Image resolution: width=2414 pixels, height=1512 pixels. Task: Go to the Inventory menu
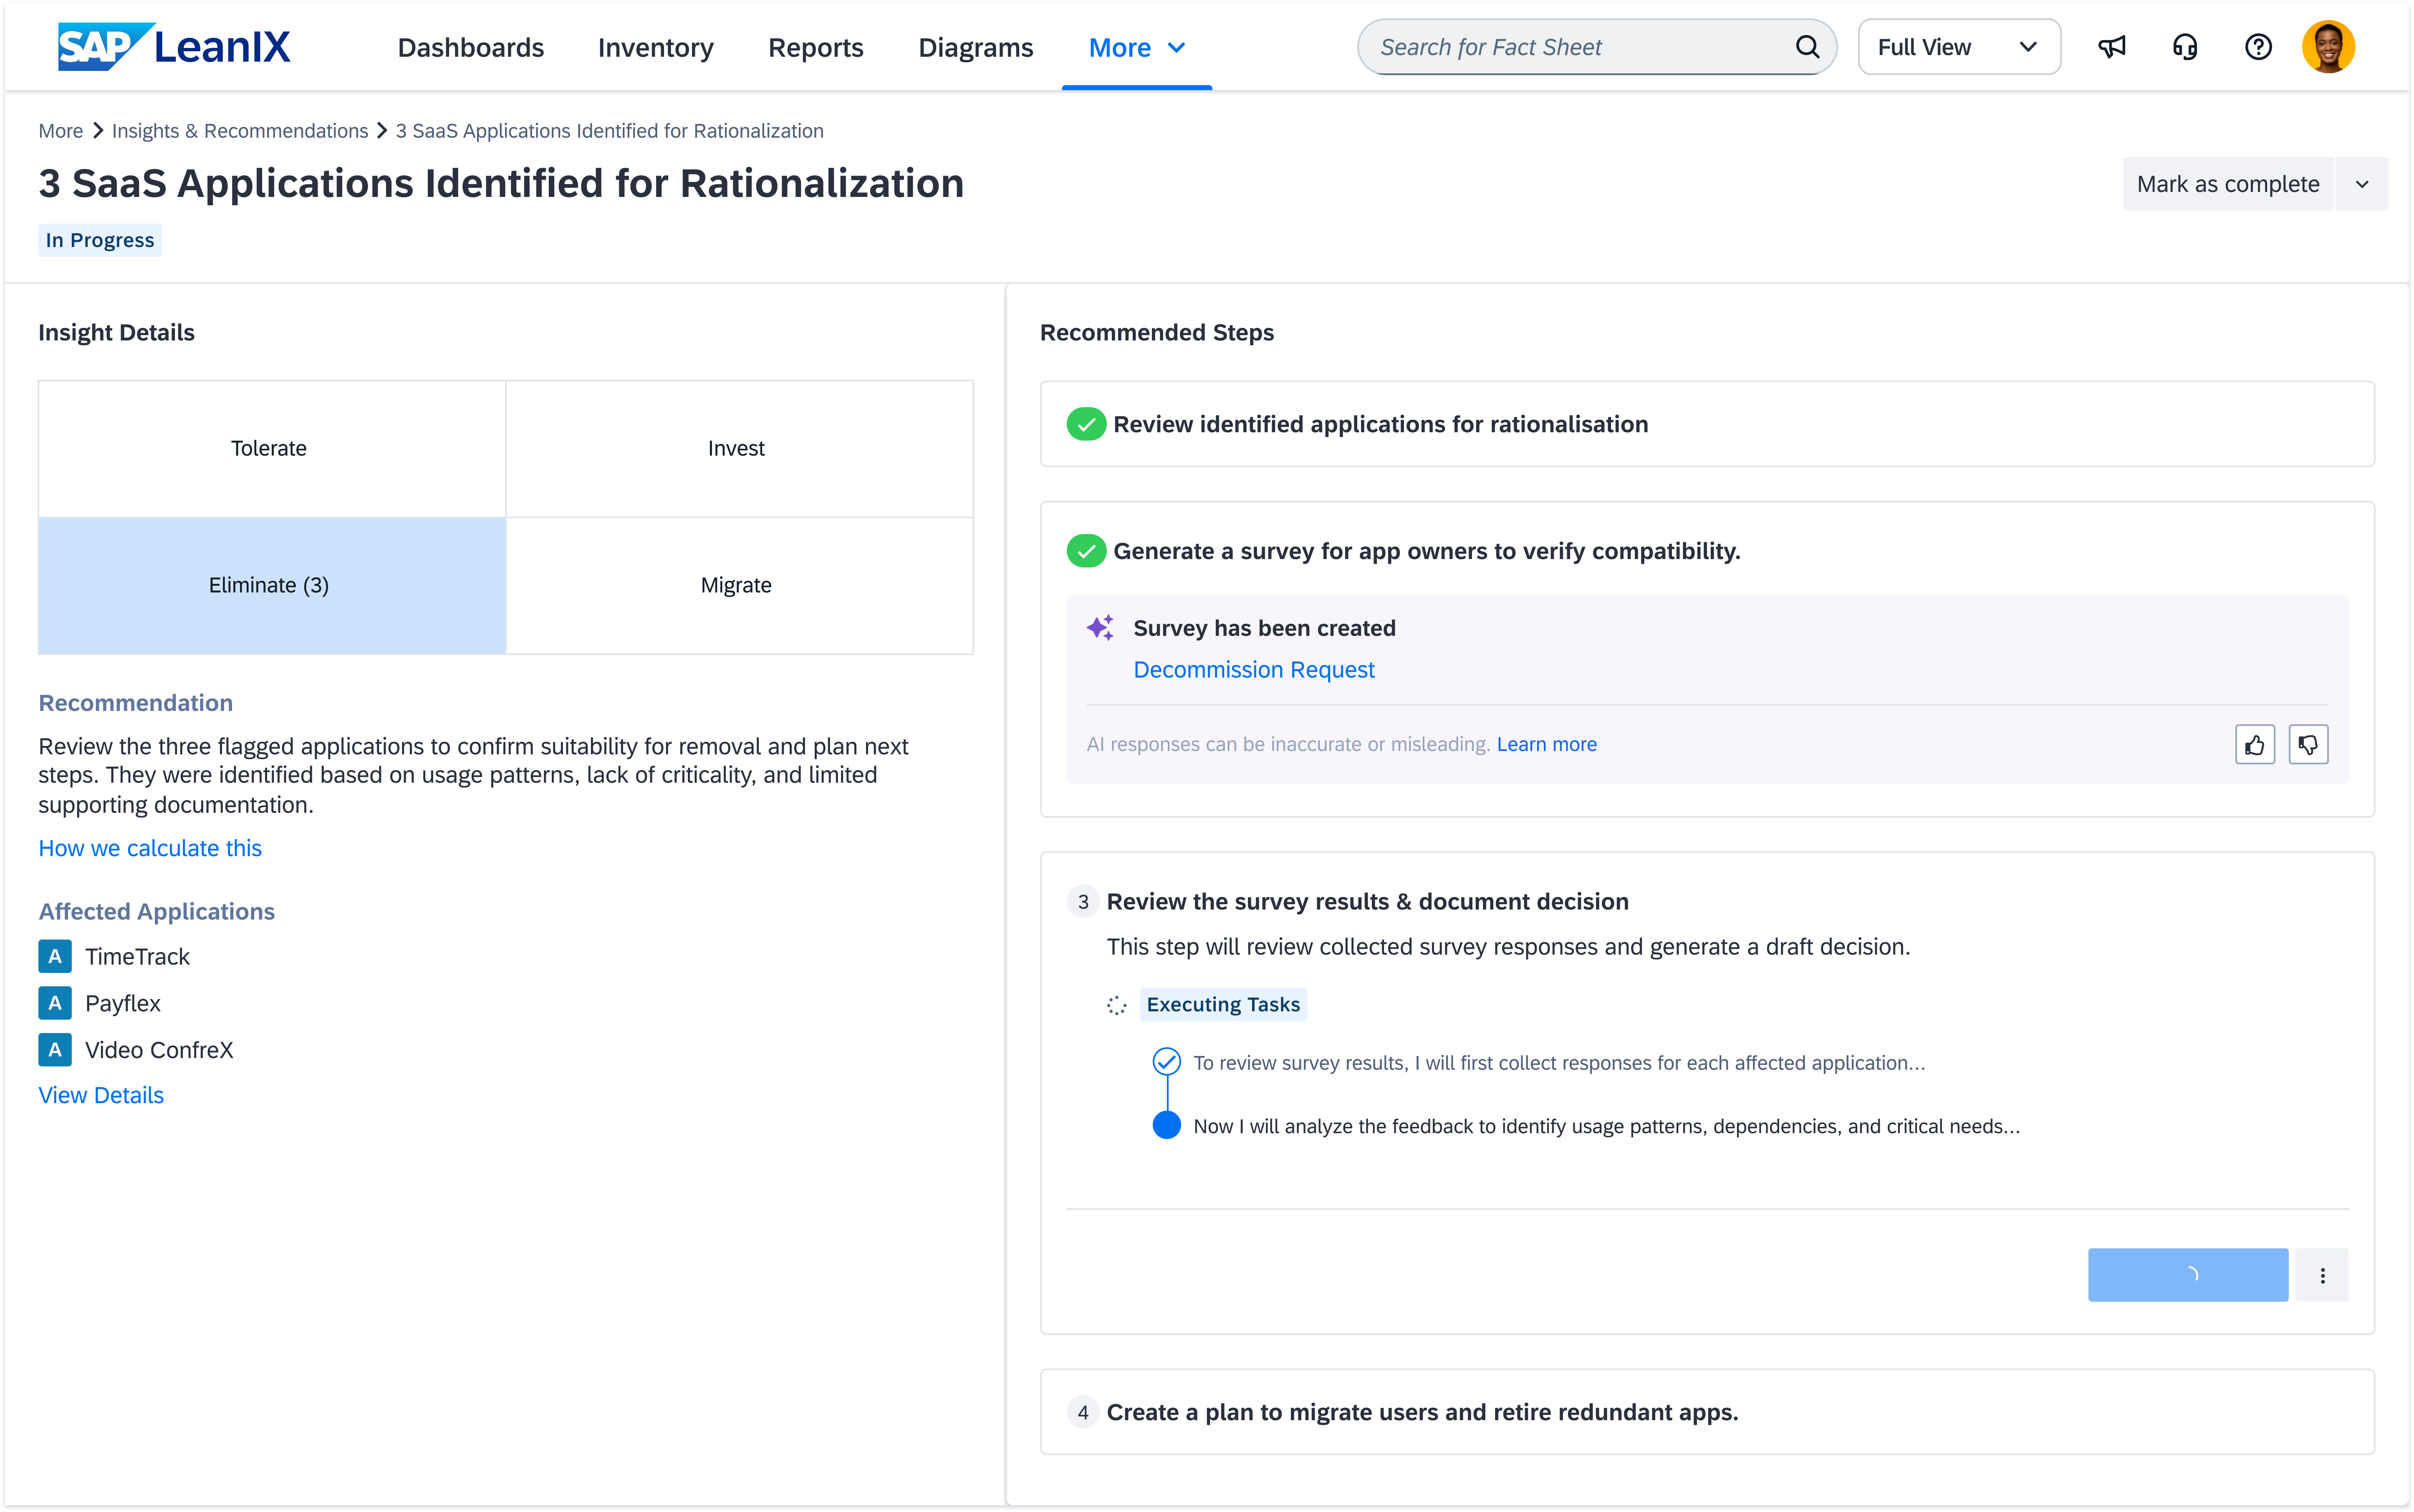pos(655,47)
